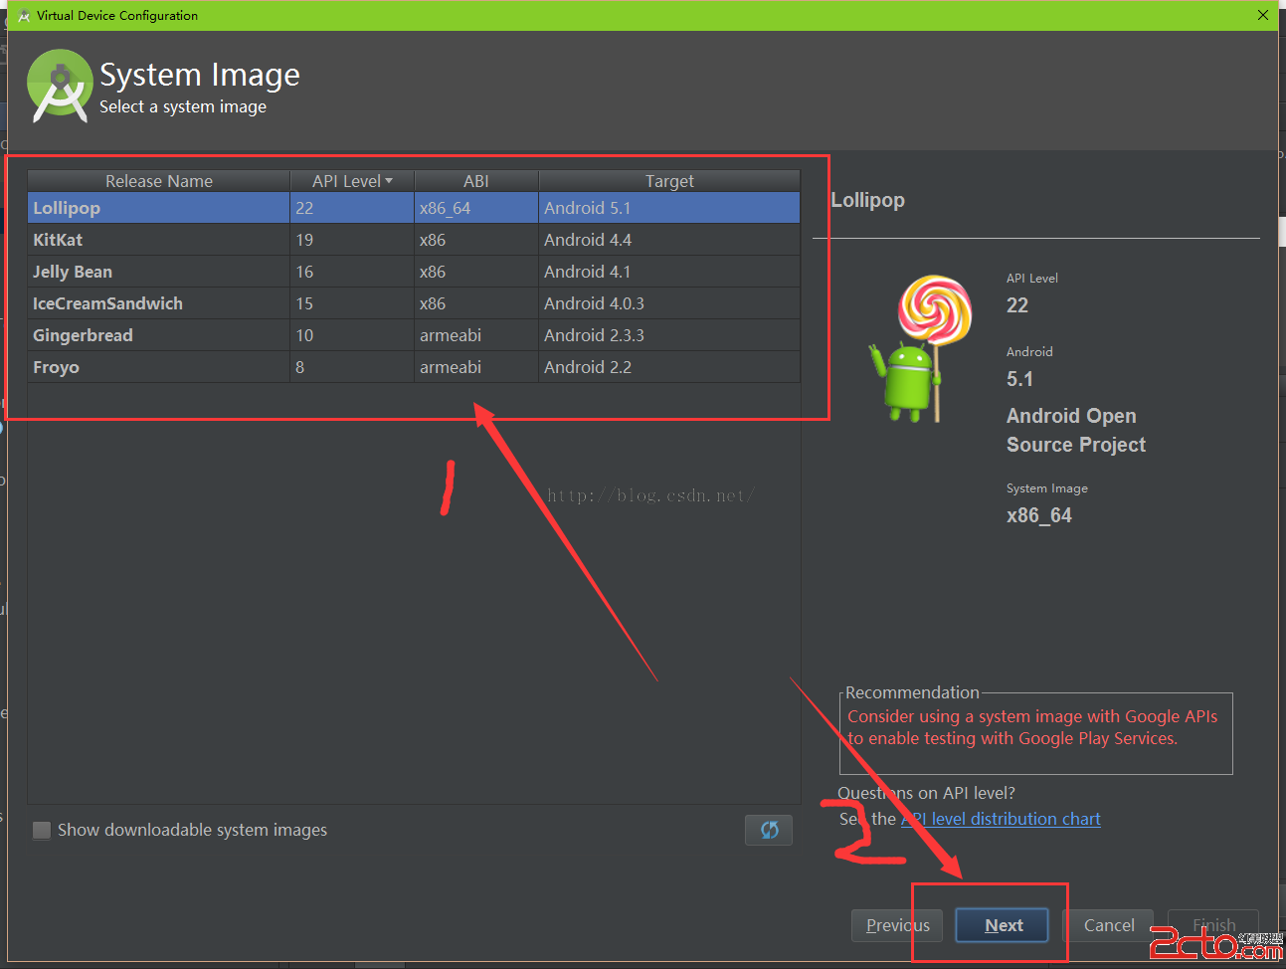Click the 'Select a system image' subtitle

(183, 106)
